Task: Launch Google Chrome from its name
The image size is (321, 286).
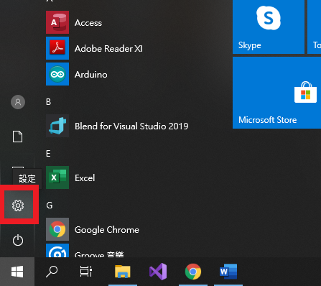Action: click(x=107, y=230)
